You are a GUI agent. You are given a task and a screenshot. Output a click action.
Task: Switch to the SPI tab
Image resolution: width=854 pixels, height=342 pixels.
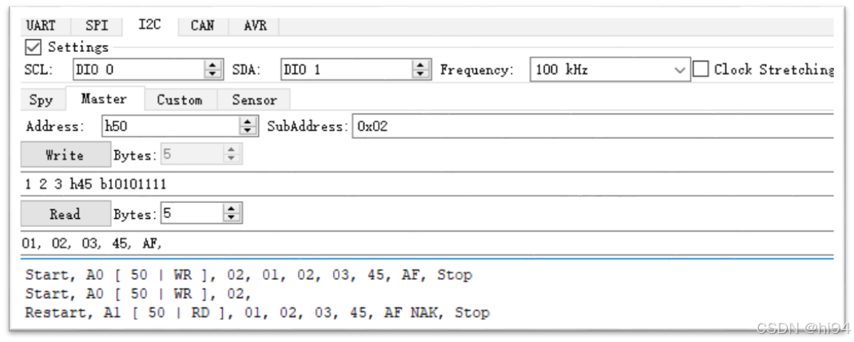click(x=97, y=26)
